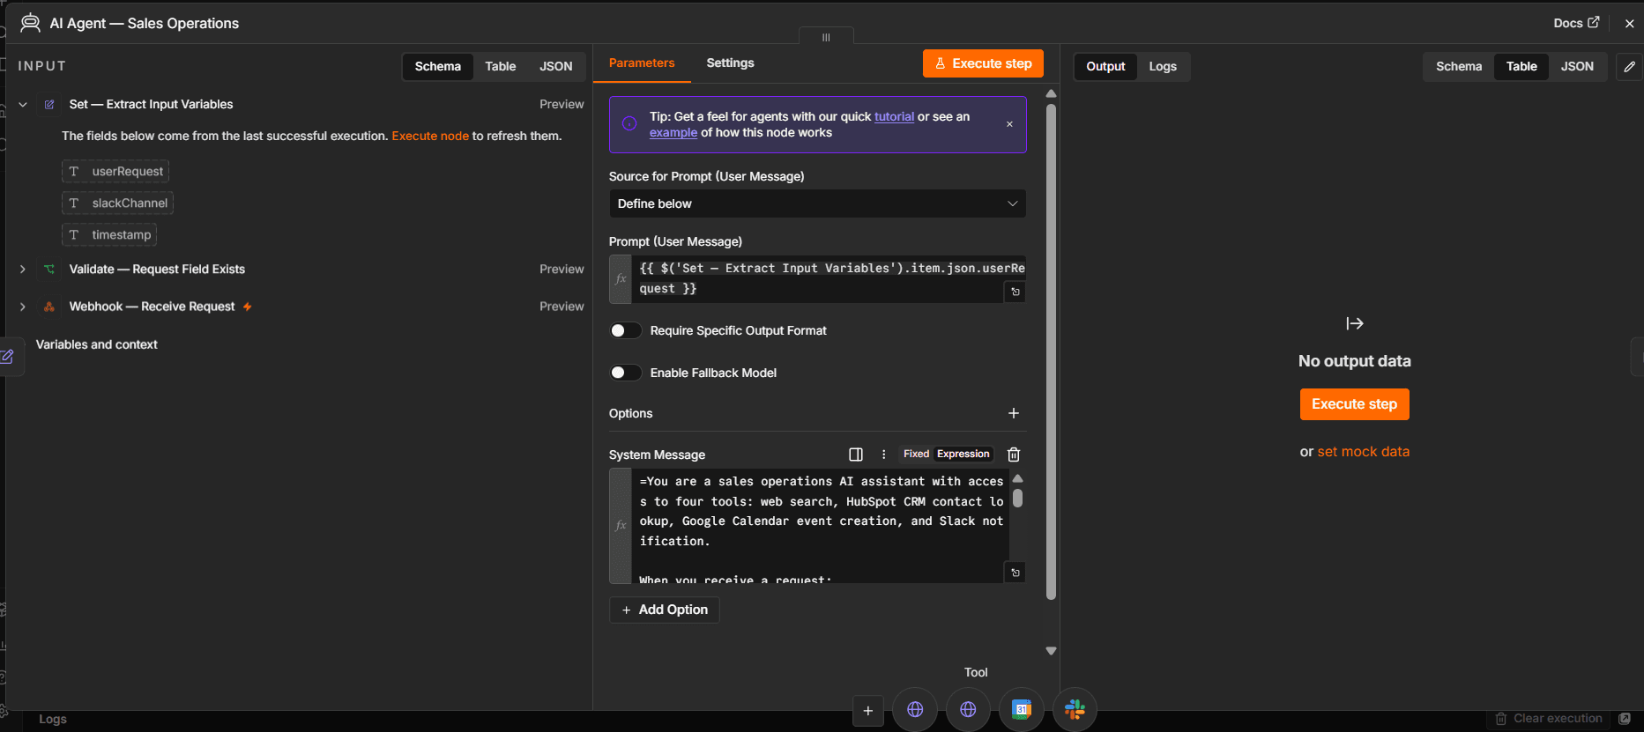Click the parameters panel scroll down arrow
Viewport: 1644px width, 732px height.
1051,651
